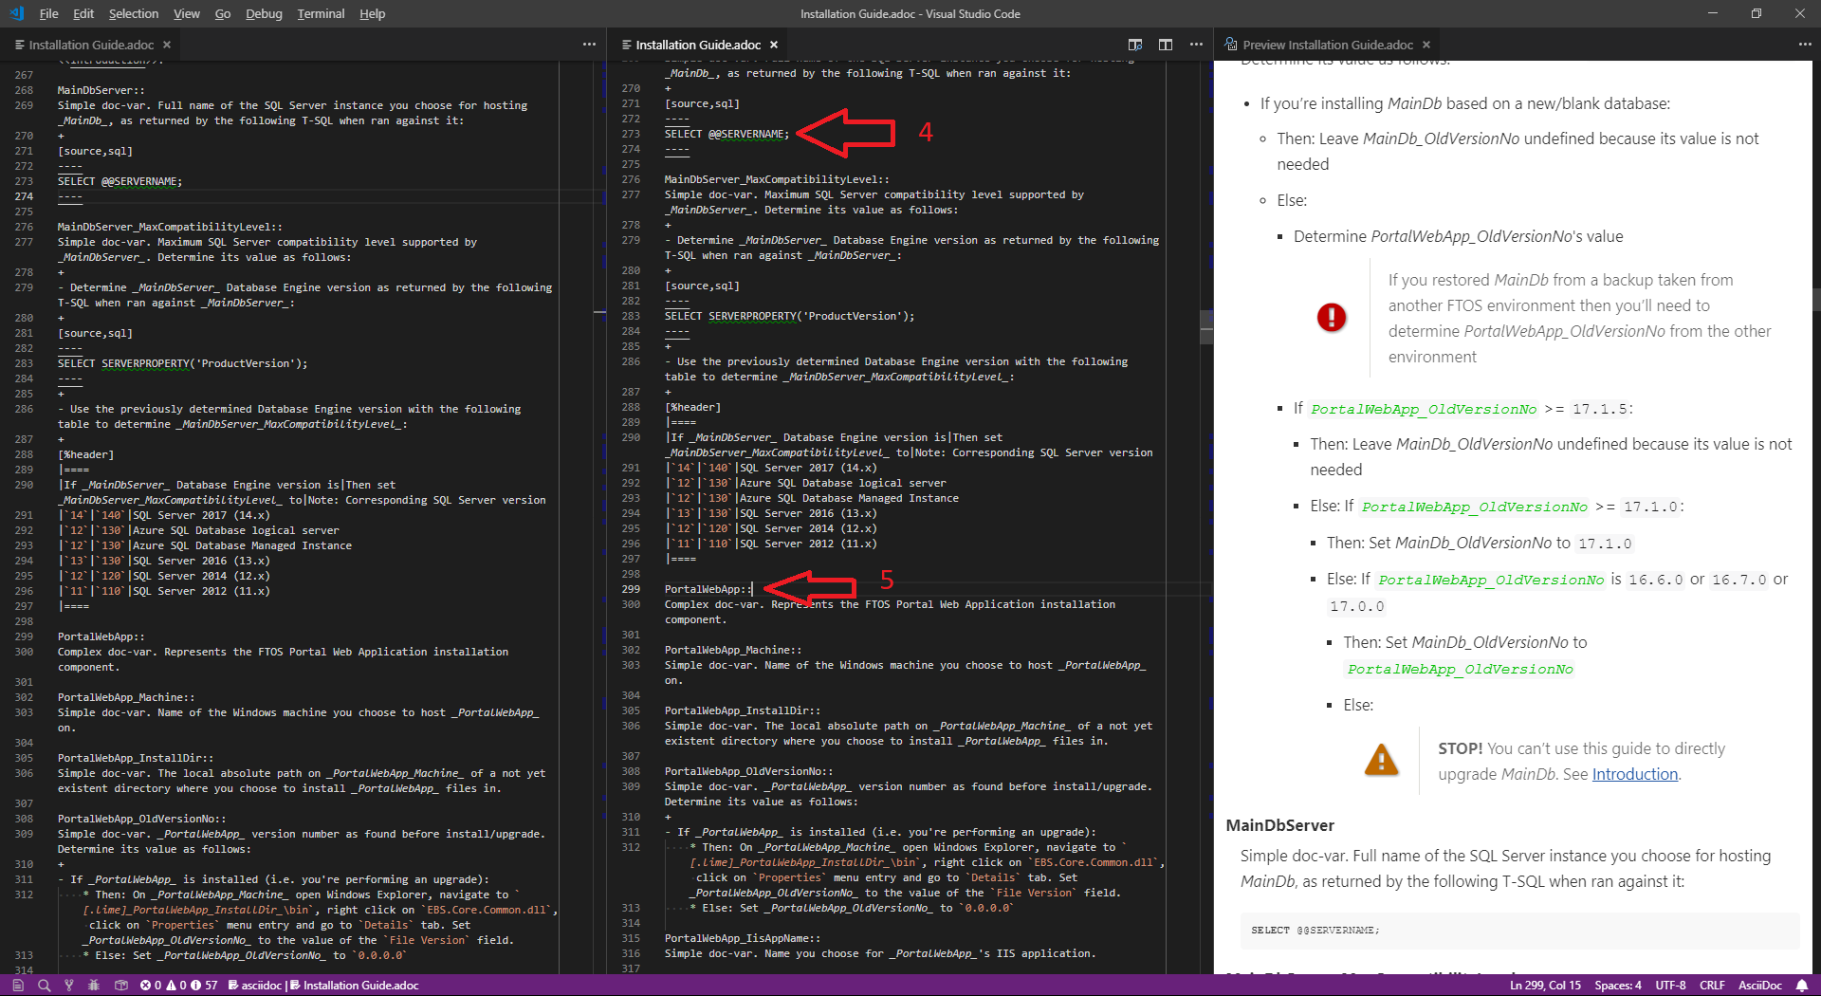Open the More Actions ellipsis menu
Screen dimensions: 1821x996
tap(1196, 45)
